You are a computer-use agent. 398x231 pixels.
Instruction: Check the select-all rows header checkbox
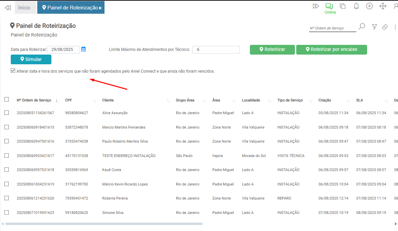[7, 99]
